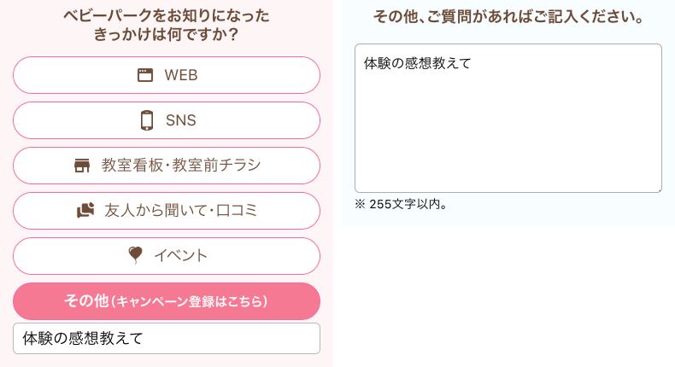Place cursor after 体験の感想教えて in the large textarea

click(472, 63)
